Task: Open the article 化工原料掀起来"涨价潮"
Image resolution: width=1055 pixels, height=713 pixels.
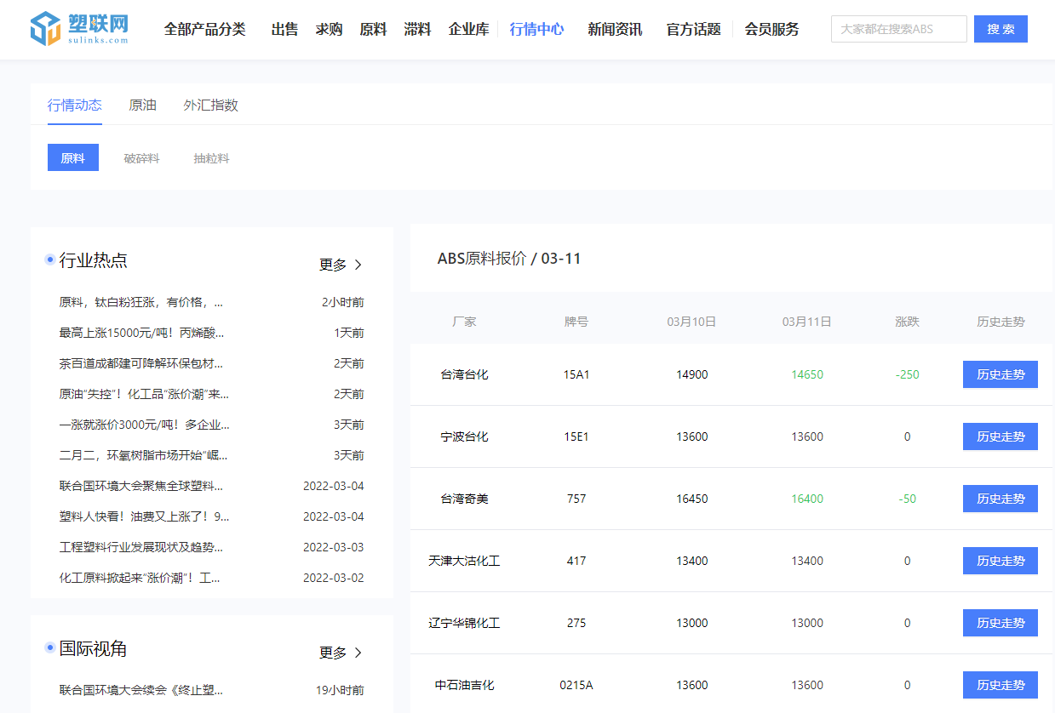Action: pyautogui.click(x=140, y=578)
